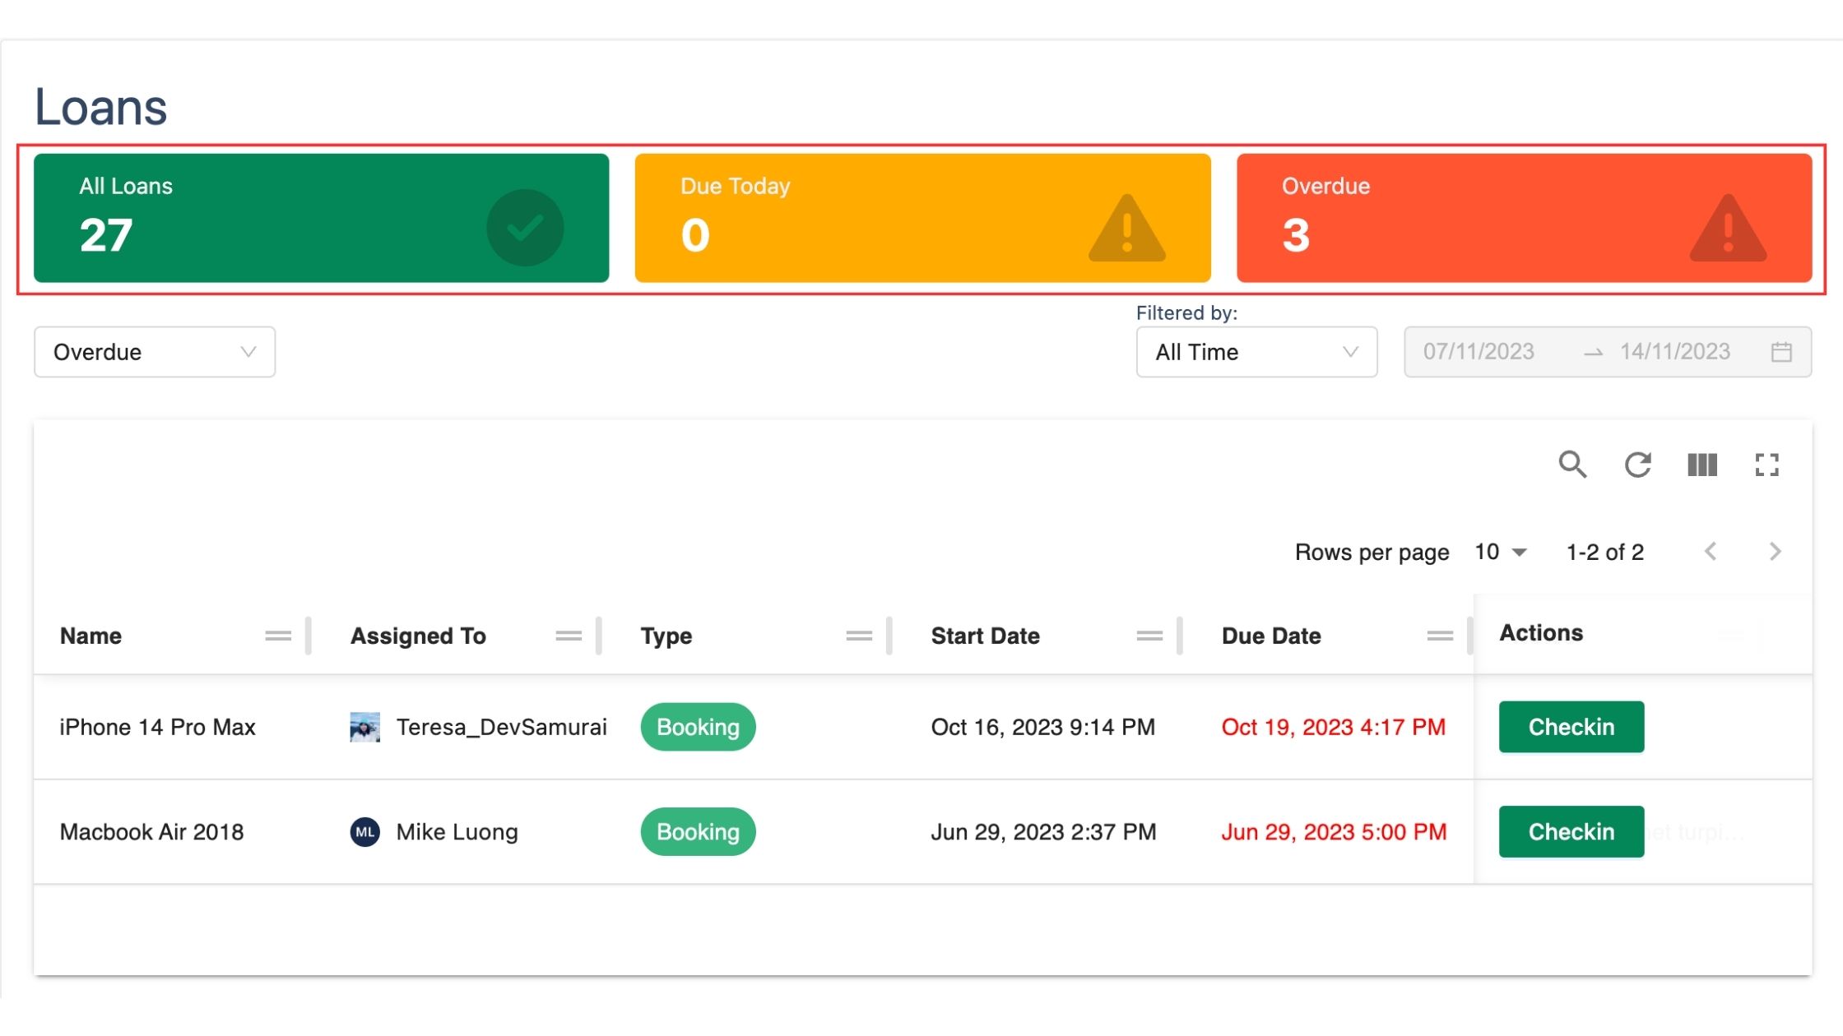This screenshot has width=1843, height=1036.
Task: Click the calendar icon in date range
Action: pyautogui.click(x=1781, y=352)
